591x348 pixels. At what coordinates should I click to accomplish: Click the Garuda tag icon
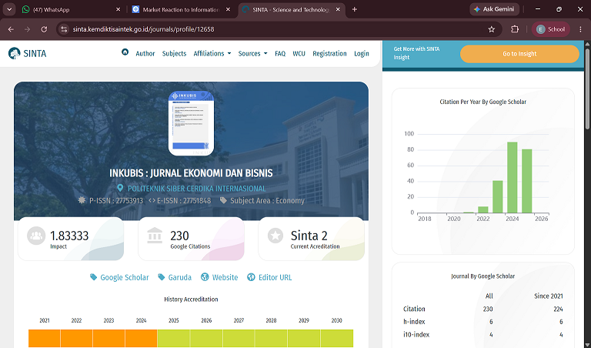tap(162, 277)
